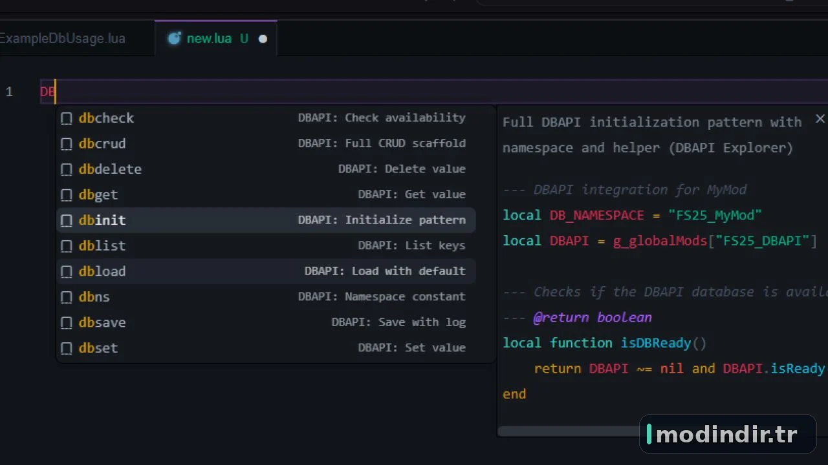Screen dimensions: 828x465
Task: Click "DBAPI: Get value" description
Action: pyautogui.click(x=412, y=194)
